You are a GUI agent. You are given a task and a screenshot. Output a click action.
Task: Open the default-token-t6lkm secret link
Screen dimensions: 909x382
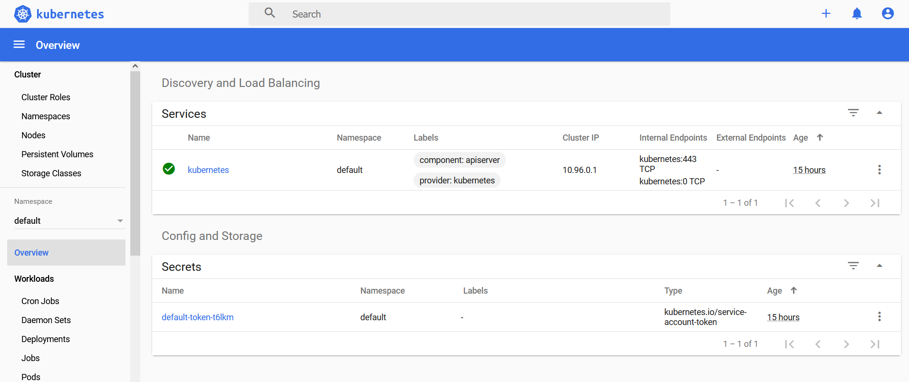(x=198, y=317)
